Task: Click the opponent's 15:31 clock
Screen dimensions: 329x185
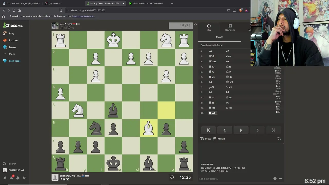Action: (181, 26)
